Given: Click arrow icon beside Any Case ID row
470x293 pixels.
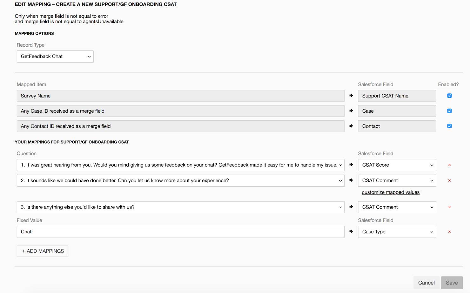Looking at the screenshot, I should [x=351, y=111].
